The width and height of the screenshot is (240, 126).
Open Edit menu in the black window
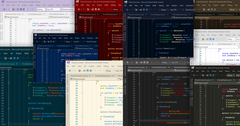click(197, 71)
